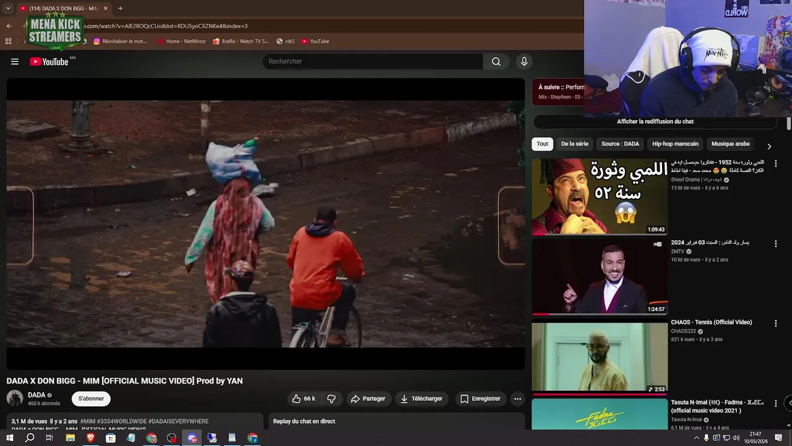Click the search magnifier button

pos(496,61)
